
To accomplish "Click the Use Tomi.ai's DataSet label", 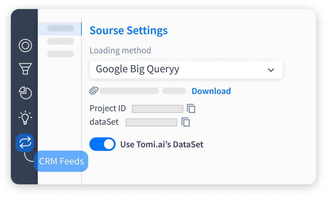I will [162, 144].
